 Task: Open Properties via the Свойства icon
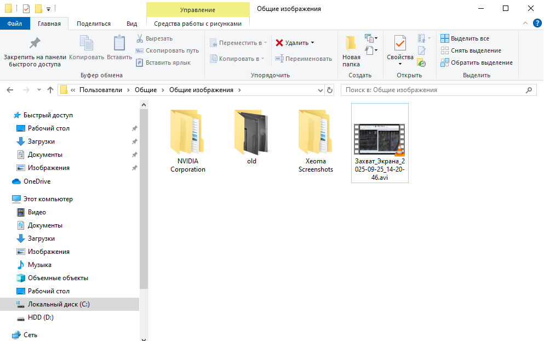400,44
